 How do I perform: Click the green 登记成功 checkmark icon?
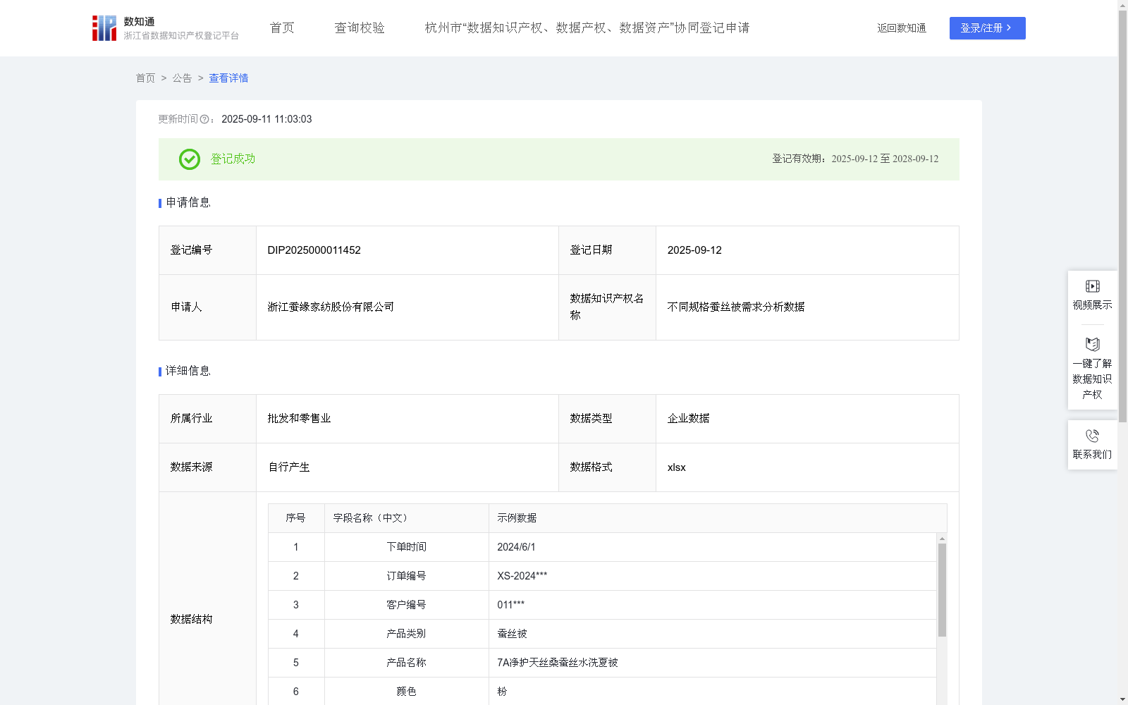click(x=190, y=159)
